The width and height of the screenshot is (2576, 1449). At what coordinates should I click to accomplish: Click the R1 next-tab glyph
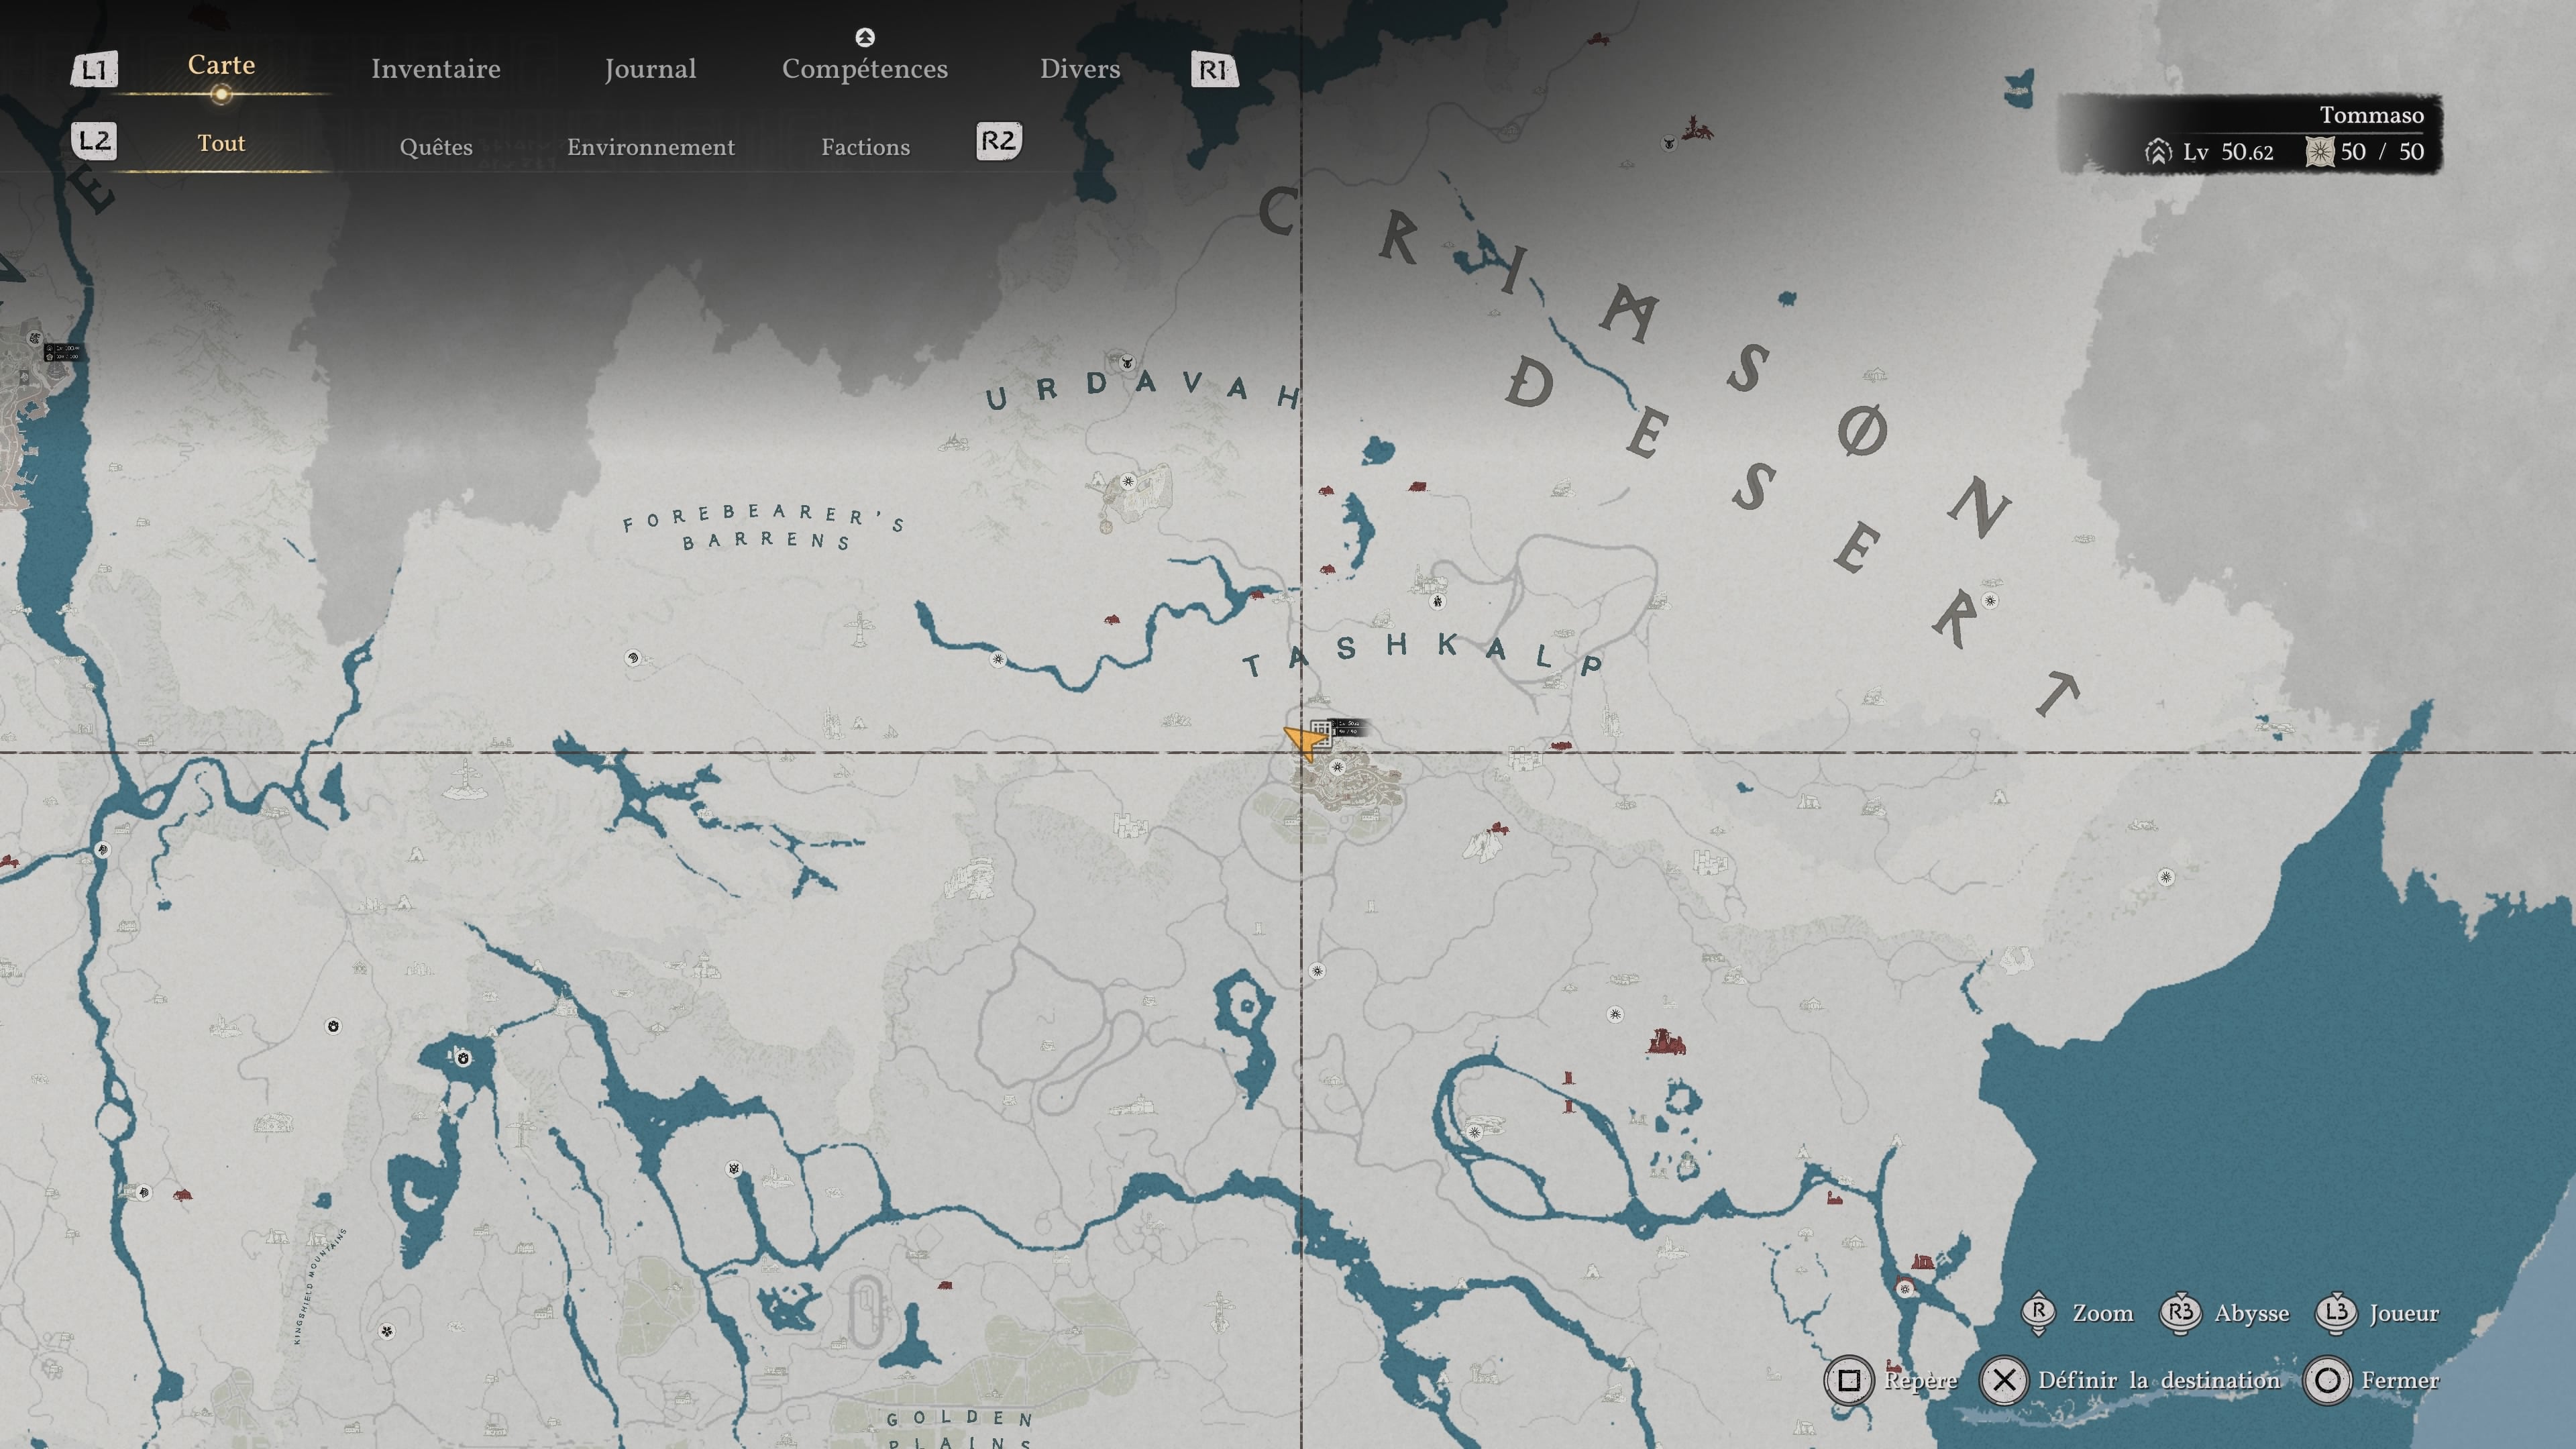[1214, 70]
